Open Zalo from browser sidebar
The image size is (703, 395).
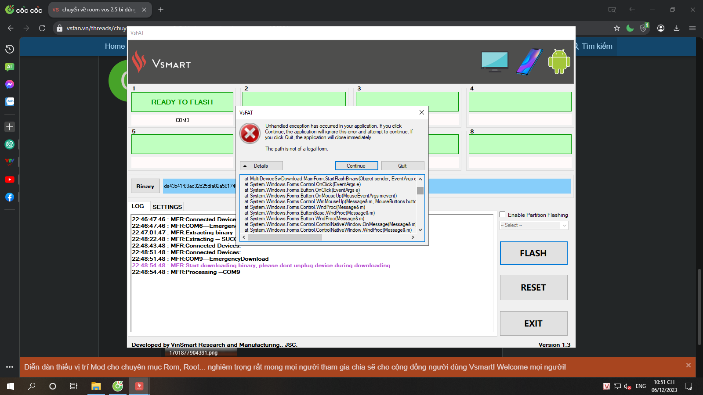[10, 102]
